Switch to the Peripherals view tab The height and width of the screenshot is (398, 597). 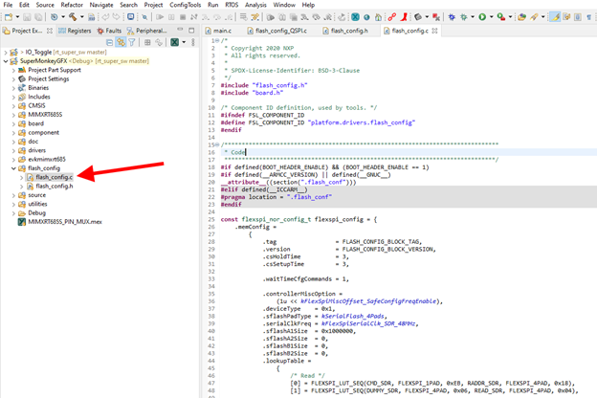pyautogui.click(x=147, y=31)
